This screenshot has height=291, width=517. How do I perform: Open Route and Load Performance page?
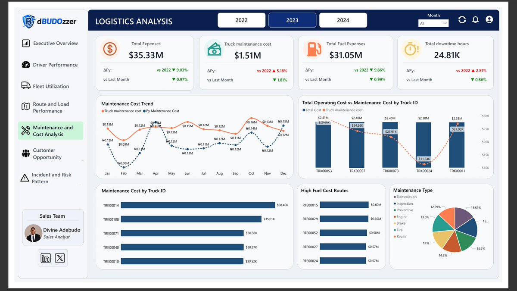(50, 107)
